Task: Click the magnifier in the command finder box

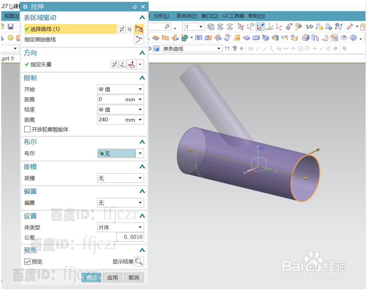Action: click(167, 27)
